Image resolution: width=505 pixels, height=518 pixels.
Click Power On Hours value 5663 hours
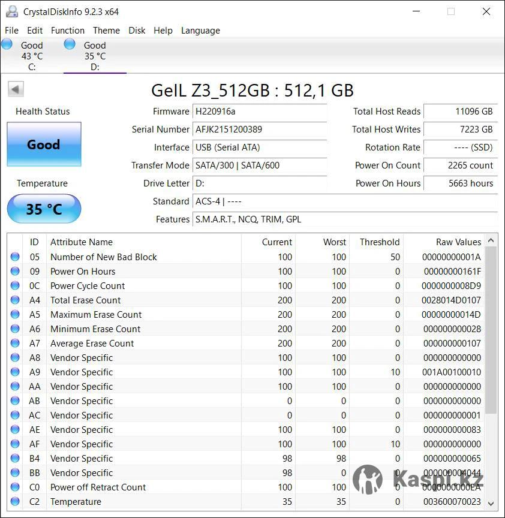coord(461,183)
